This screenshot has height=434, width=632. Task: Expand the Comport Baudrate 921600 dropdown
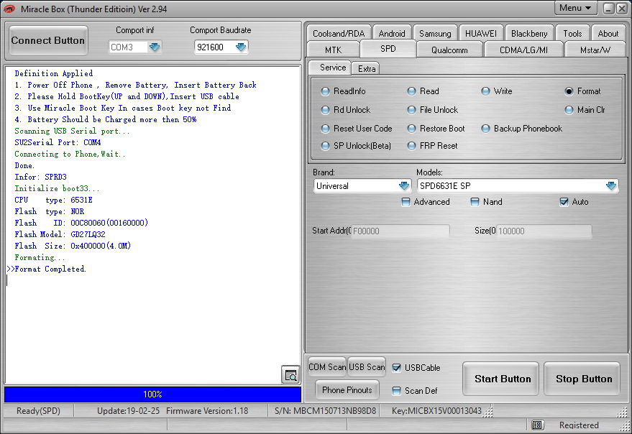(x=241, y=47)
